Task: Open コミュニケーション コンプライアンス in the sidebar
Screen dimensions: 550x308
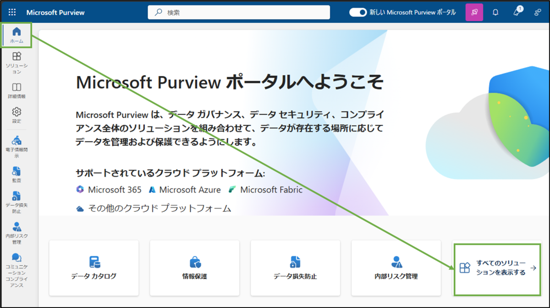Action: [16, 270]
